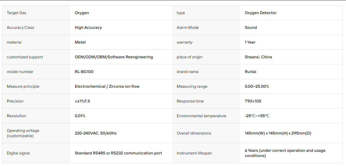Select the 'customized support' label
Screen dimensions: 346x166
click(x=25, y=57)
